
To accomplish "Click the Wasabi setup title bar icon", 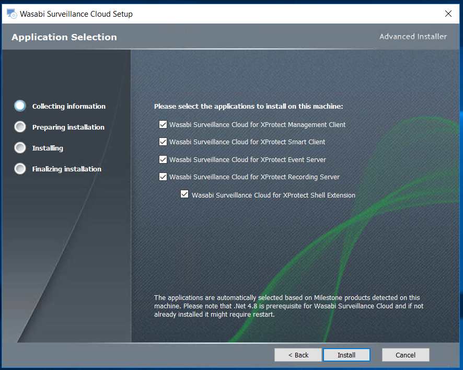I will (12, 14).
